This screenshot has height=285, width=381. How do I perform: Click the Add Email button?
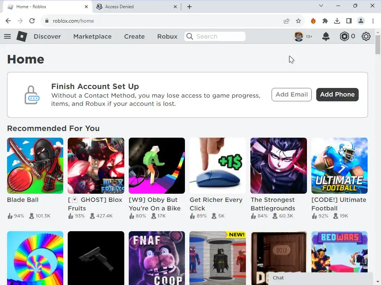click(292, 95)
